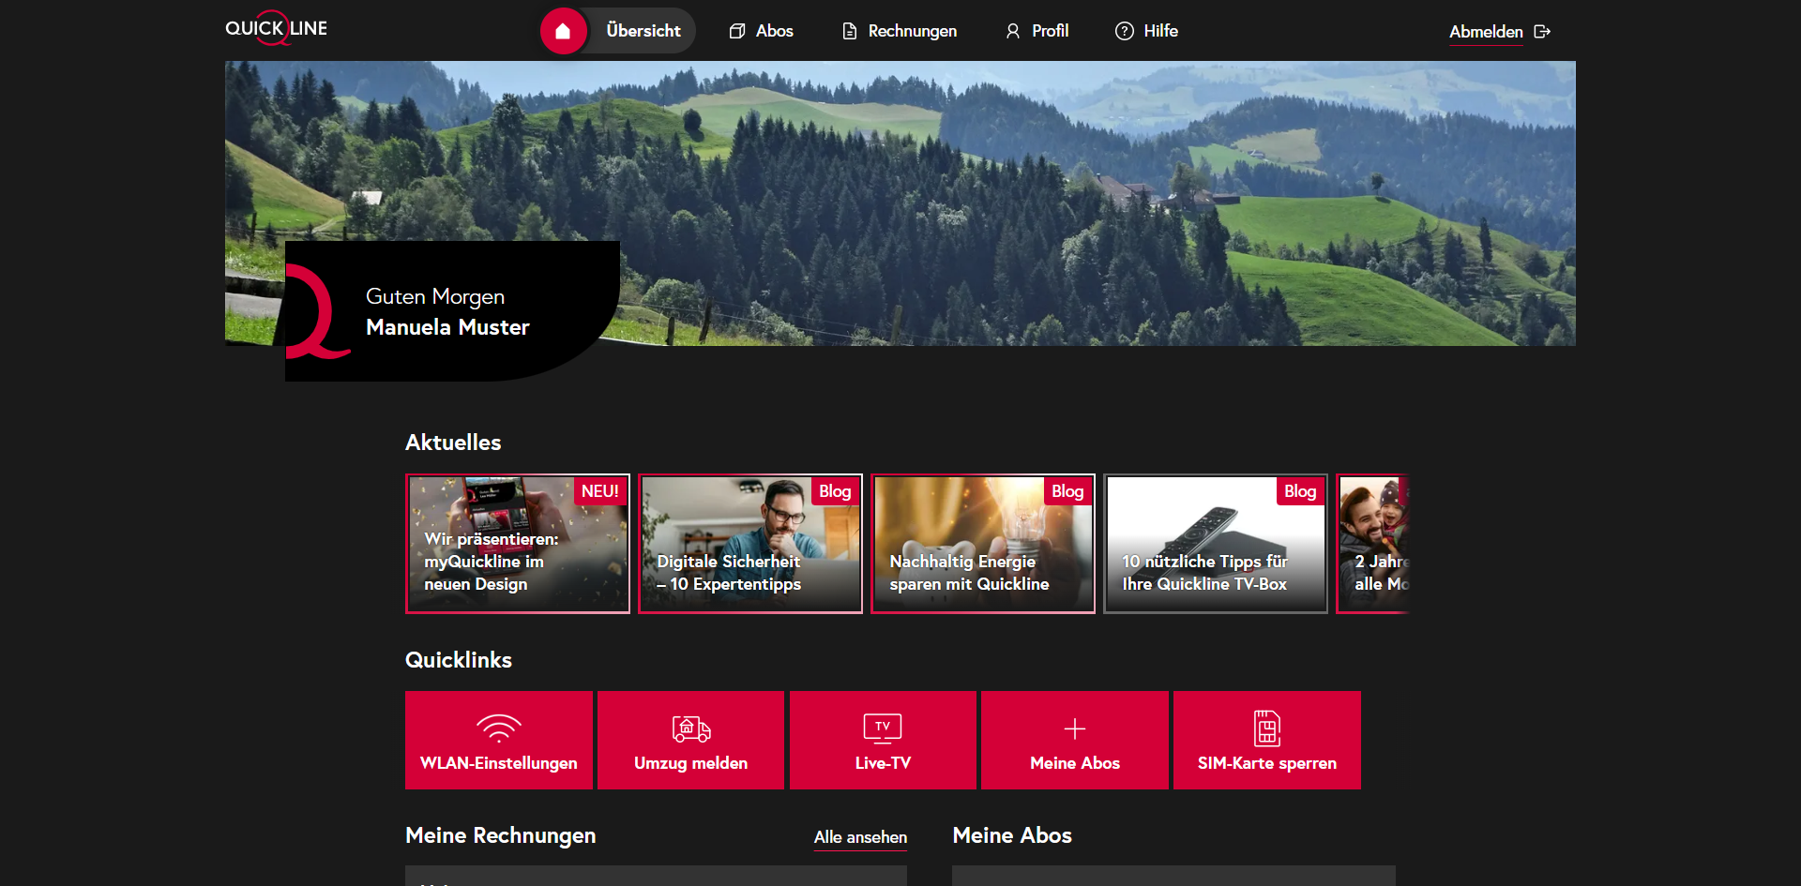The width and height of the screenshot is (1801, 886).
Task: Click the Meine Abos section heading
Action: (1012, 835)
